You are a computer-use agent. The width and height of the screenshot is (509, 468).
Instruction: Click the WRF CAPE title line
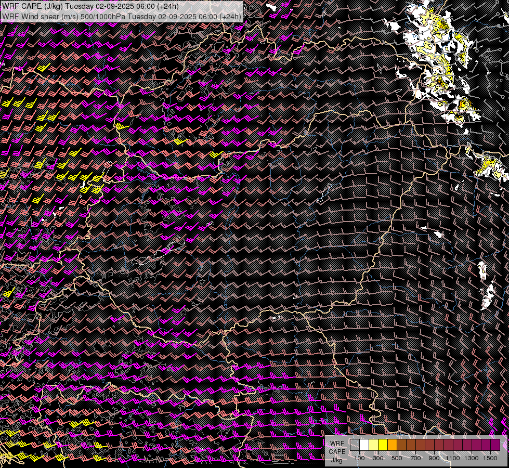(x=90, y=6)
